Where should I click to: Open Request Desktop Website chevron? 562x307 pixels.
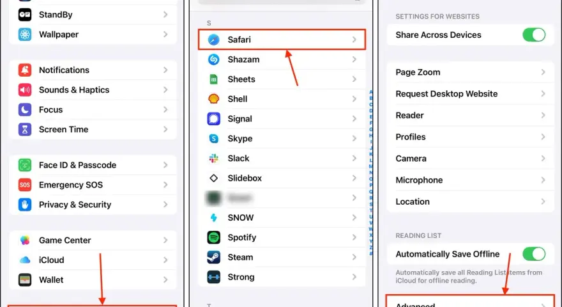point(543,94)
